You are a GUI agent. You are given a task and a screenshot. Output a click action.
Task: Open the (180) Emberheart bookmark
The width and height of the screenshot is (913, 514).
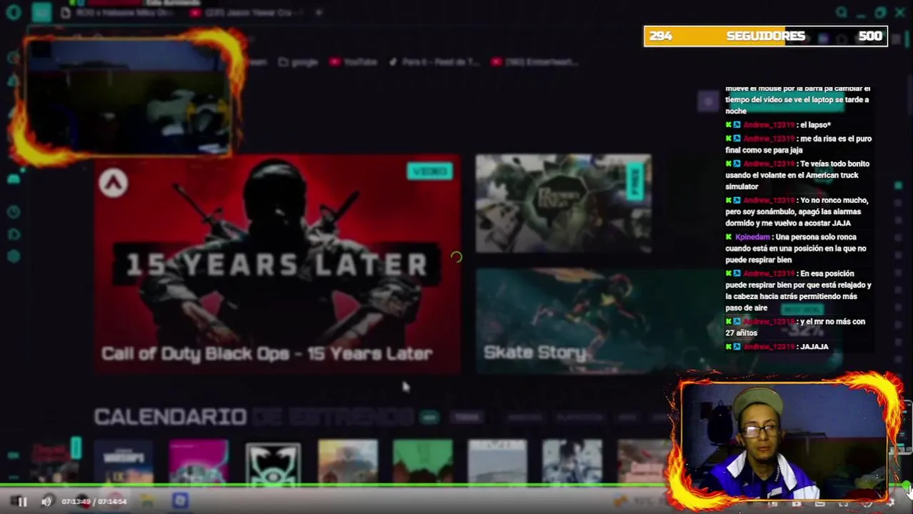534,62
